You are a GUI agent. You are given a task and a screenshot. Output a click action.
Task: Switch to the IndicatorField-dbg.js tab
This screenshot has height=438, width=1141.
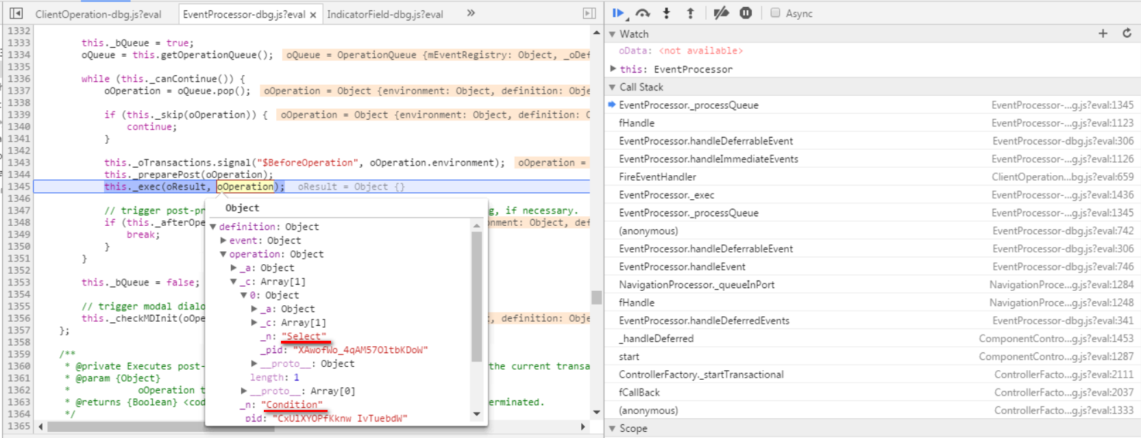[x=384, y=14]
